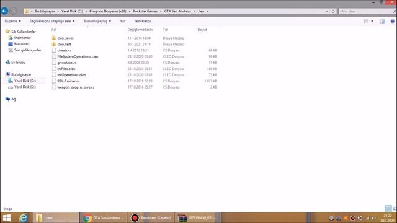Screen dimensions: 397x223
Task: Click the '1.071 KB' size cell
Action: [x=211, y=81]
